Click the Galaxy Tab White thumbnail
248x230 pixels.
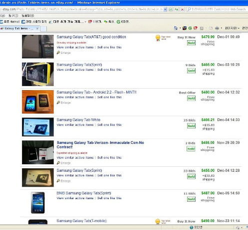click(x=38, y=127)
